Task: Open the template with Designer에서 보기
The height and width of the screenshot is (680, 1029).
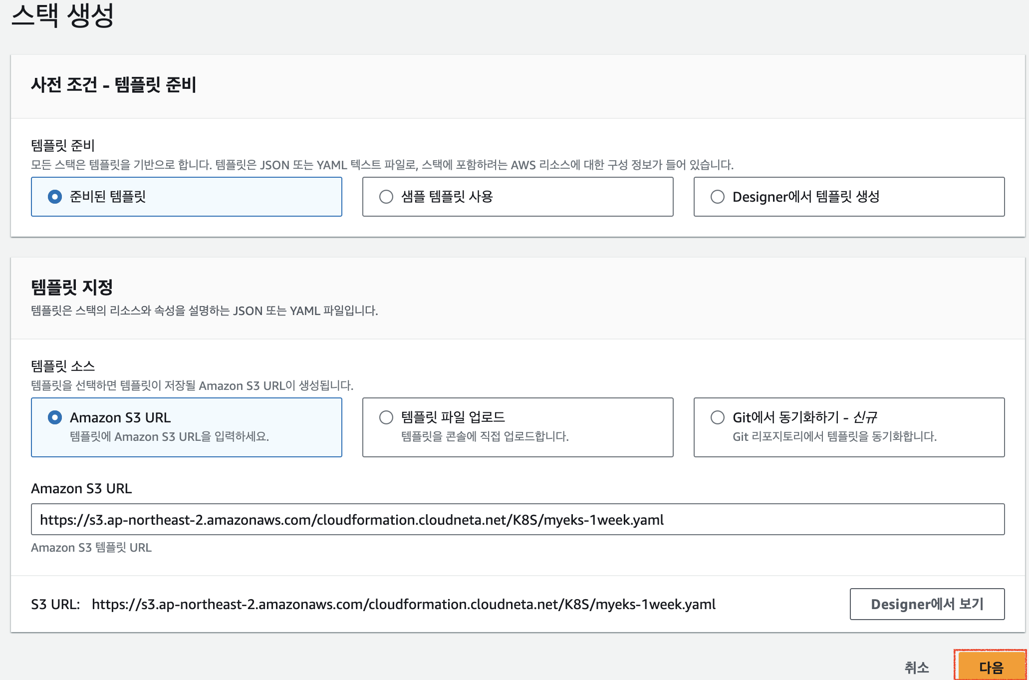Action: pos(927,604)
